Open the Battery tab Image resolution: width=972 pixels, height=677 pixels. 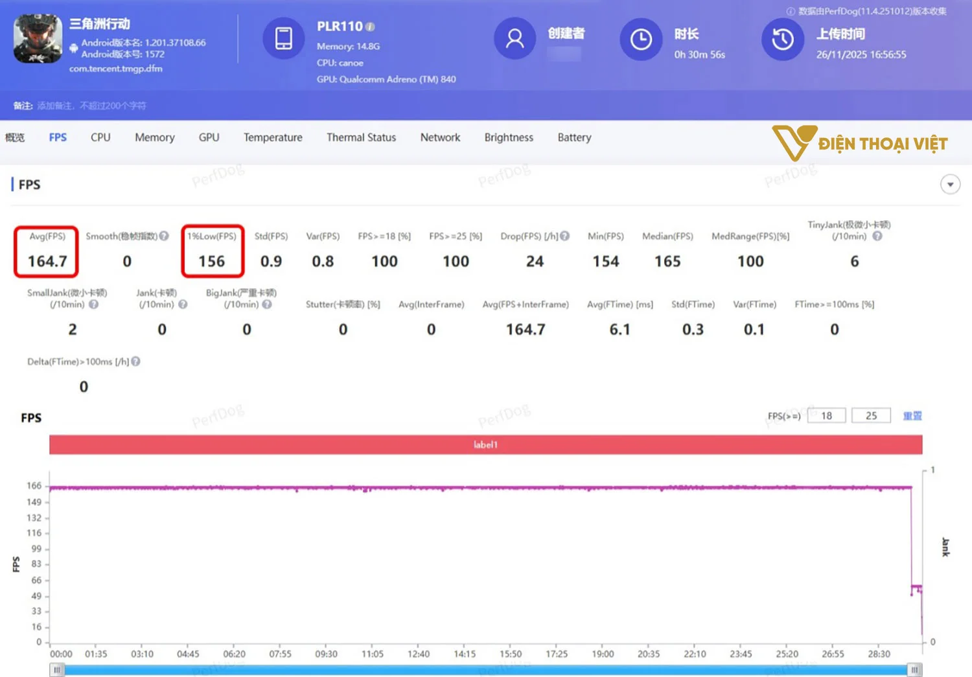tap(574, 137)
